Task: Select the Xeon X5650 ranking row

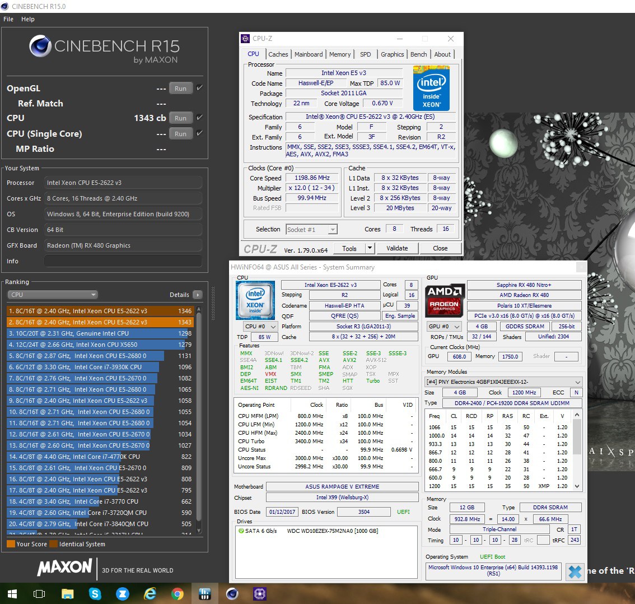Action: tap(100, 345)
